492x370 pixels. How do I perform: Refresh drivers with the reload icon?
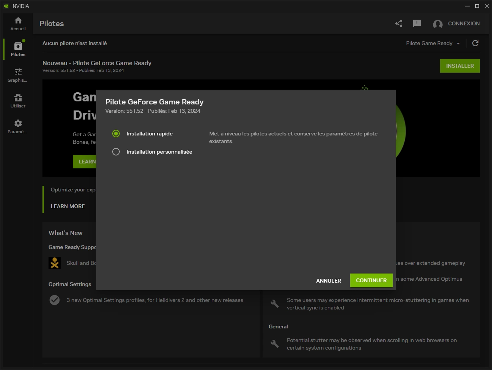pyautogui.click(x=475, y=43)
